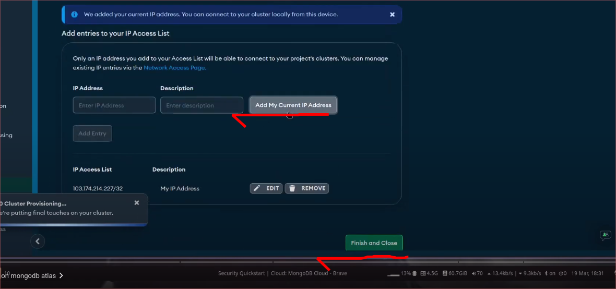The height and width of the screenshot is (289, 616).
Task: Click the Bluetooth 'on' indicator
Action: 550,273
